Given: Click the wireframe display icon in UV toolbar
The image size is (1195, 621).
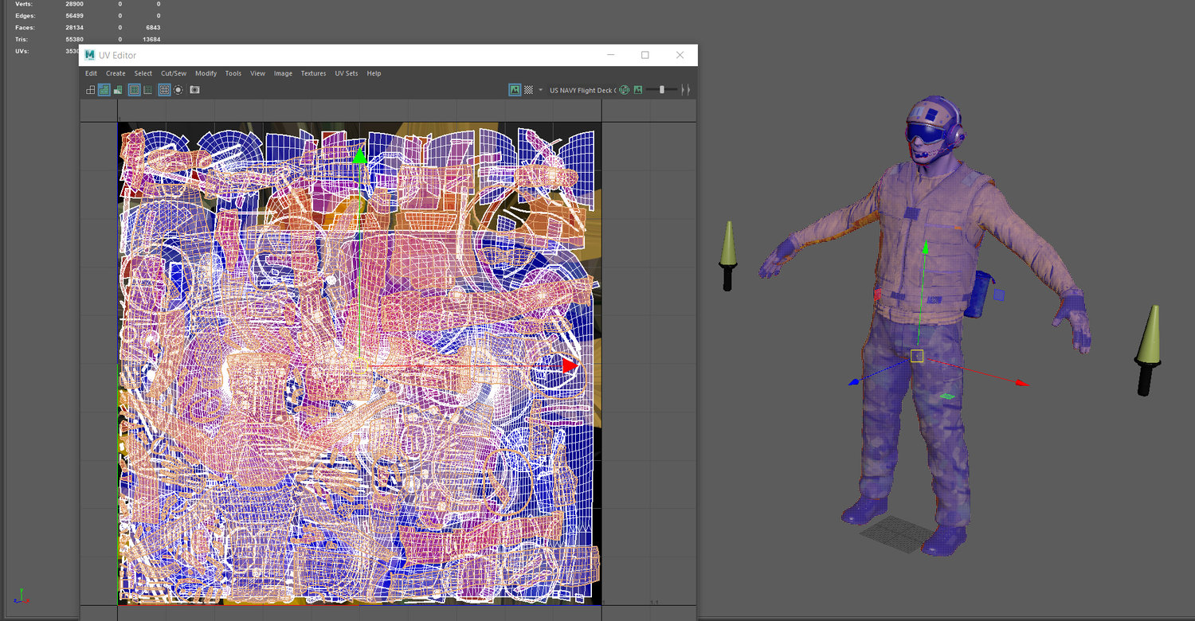Looking at the screenshot, I should pos(91,90).
